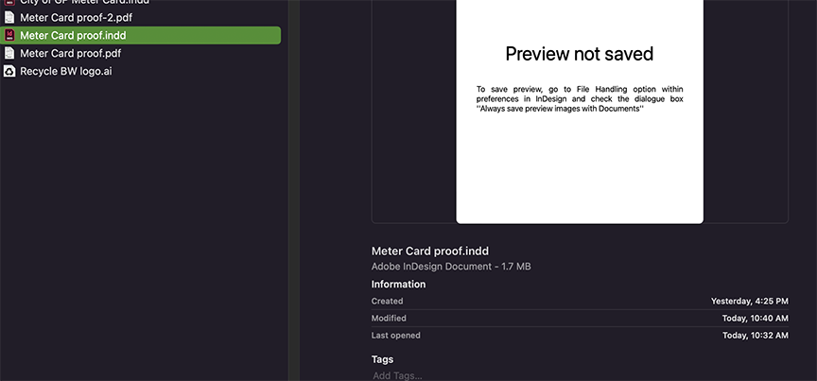The height and width of the screenshot is (381, 817).
Task: Click the Created label
Action: (x=387, y=301)
